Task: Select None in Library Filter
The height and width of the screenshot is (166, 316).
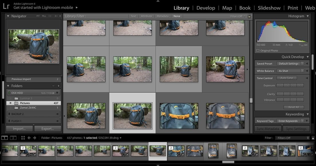Action: tap(177, 16)
